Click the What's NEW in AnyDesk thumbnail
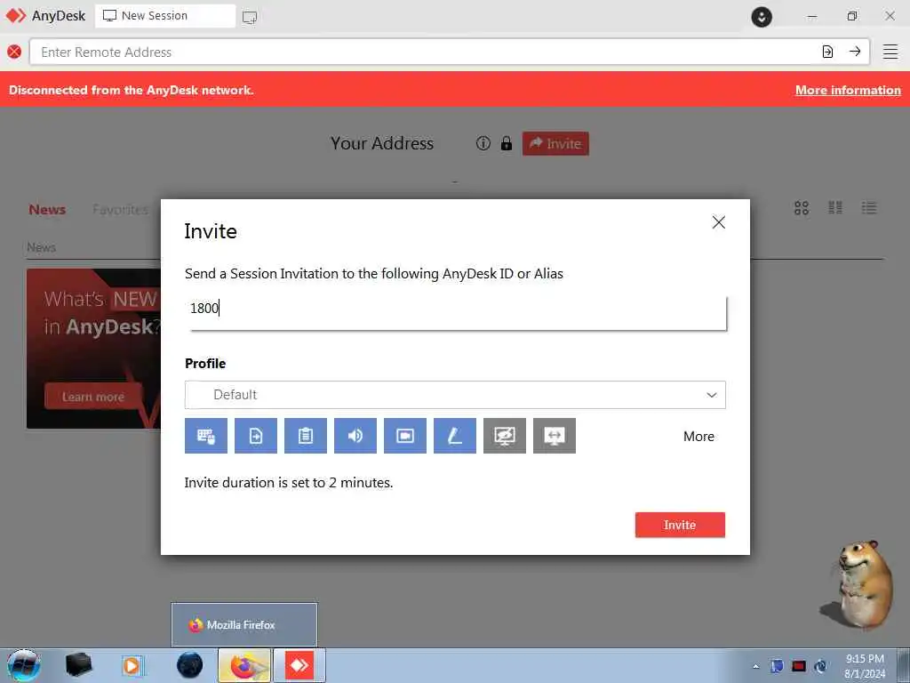The width and height of the screenshot is (910, 683). click(93, 349)
